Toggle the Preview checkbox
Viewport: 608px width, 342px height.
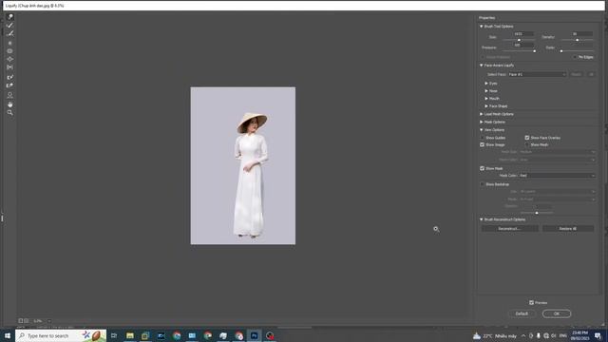click(532, 302)
